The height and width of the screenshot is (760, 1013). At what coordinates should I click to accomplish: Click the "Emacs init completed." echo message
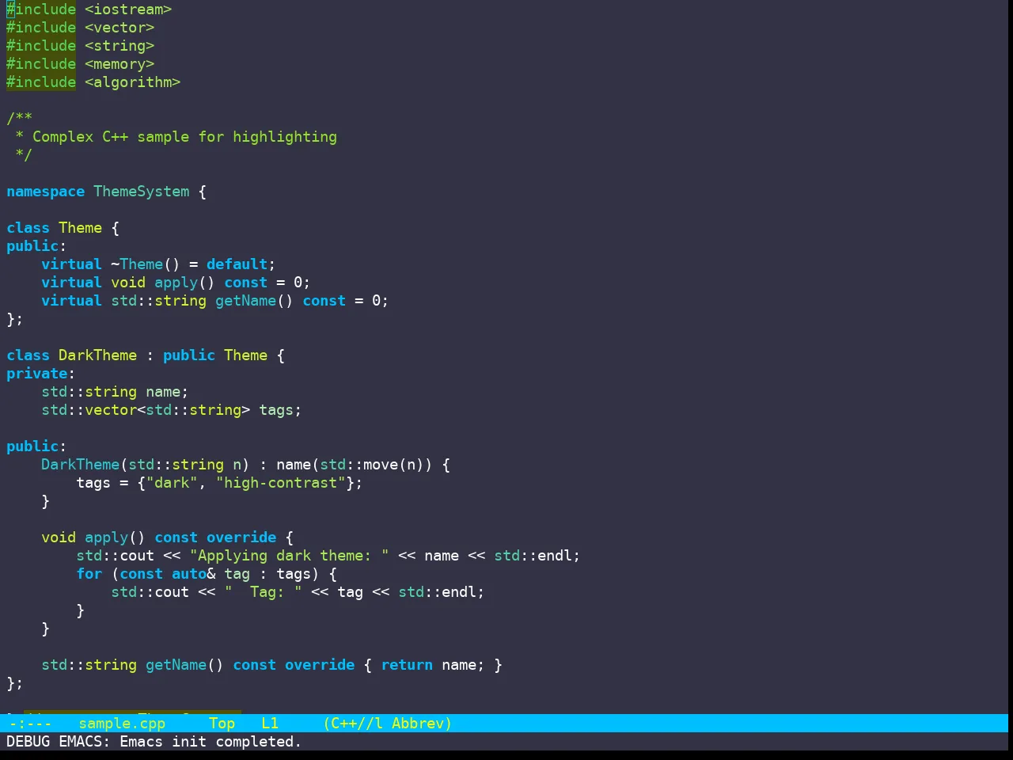point(210,741)
